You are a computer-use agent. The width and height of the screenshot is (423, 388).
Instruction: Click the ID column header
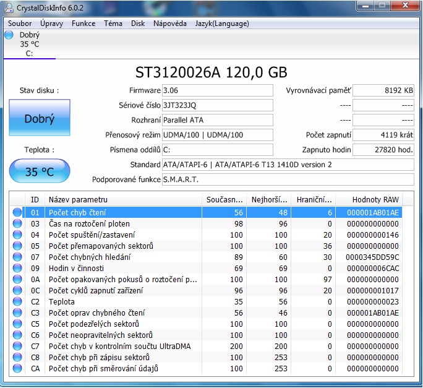(35, 200)
